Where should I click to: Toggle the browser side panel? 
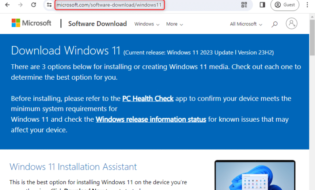tap(262, 5)
